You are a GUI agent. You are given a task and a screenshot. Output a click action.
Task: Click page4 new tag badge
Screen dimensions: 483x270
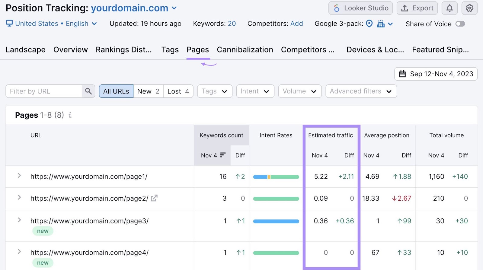(43, 263)
